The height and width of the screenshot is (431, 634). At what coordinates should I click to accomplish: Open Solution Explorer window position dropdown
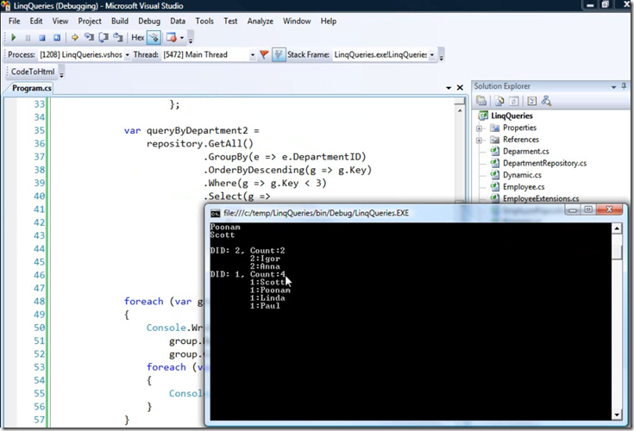(x=613, y=87)
